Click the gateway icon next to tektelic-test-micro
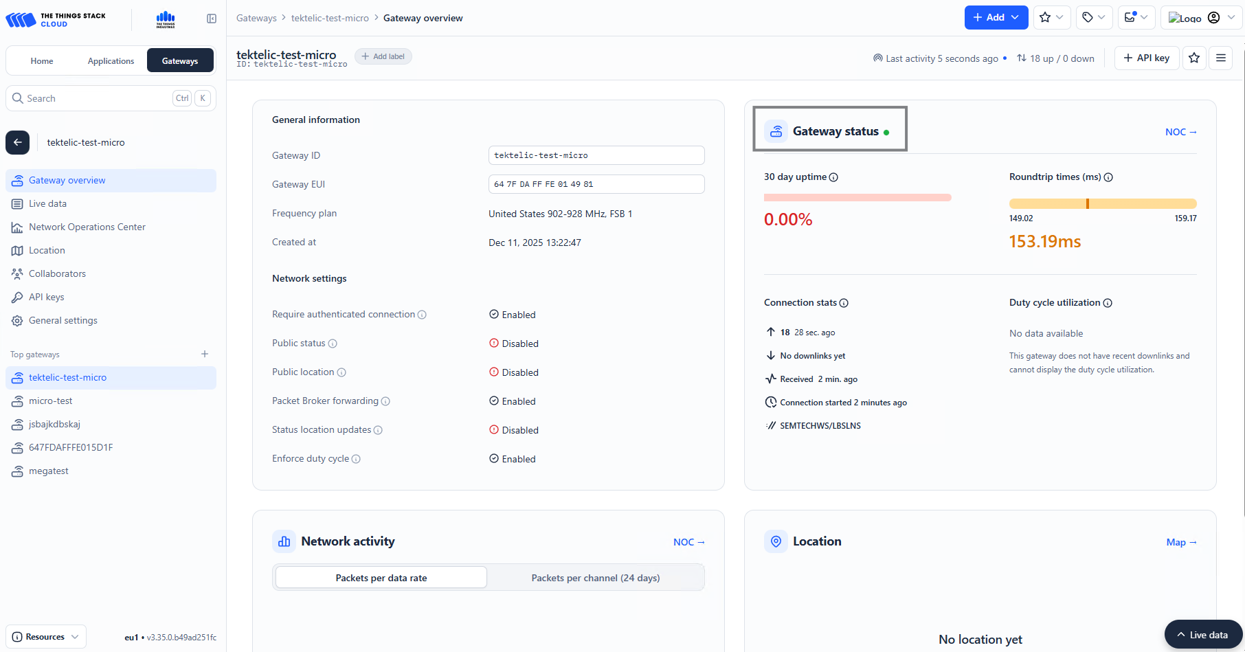Screen dimensions: 1245x652 (17, 377)
